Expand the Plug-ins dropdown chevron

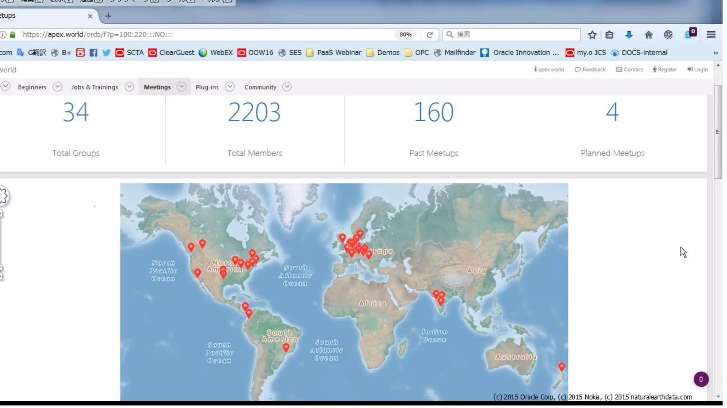pos(230,87)
